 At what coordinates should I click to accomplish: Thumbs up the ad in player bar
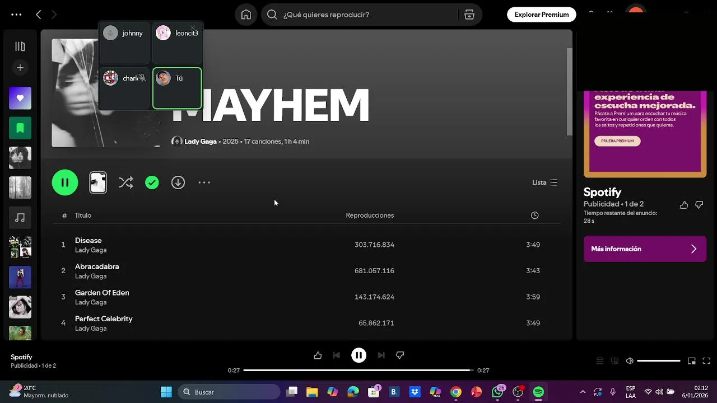[x=318, y=355]
